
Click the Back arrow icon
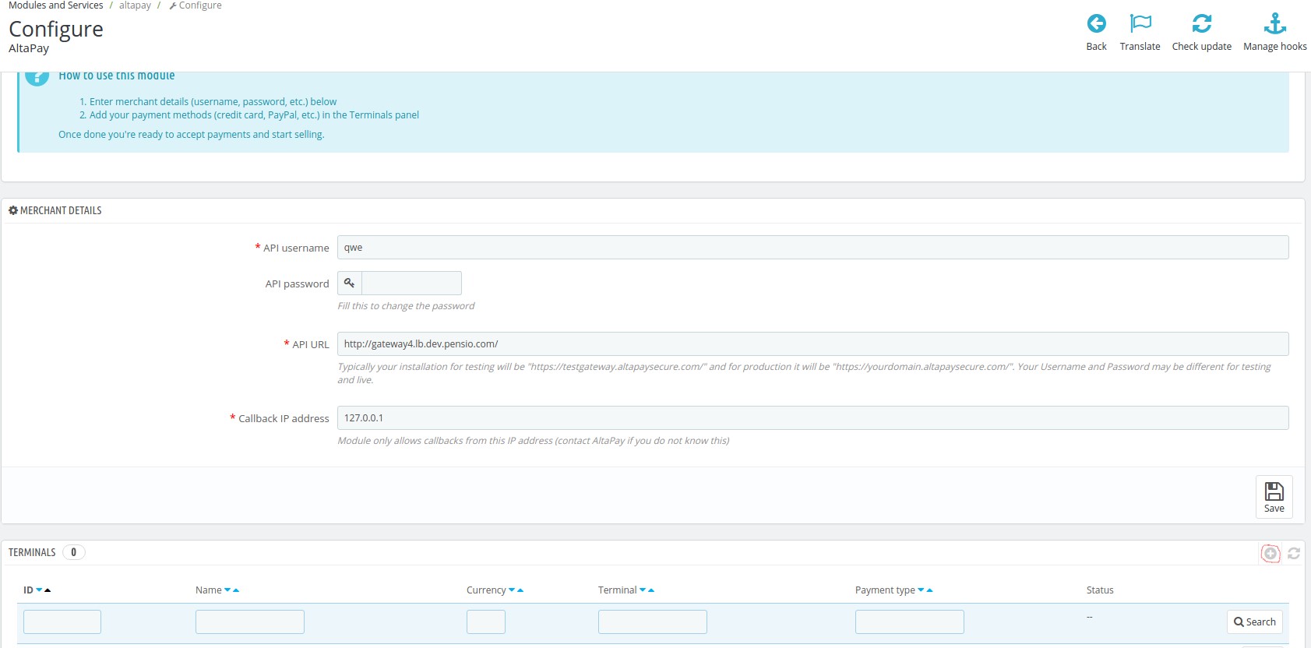tap(1096, 23)
